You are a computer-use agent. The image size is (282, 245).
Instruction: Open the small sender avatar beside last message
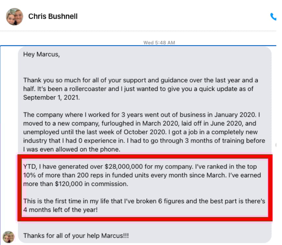pyautogui.click(x=9, y=237)
